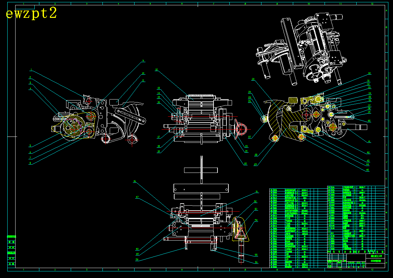Pick the leader callout numbered 18
The height and width of the screenshot is (278, 393).
[x=159, y=146]
